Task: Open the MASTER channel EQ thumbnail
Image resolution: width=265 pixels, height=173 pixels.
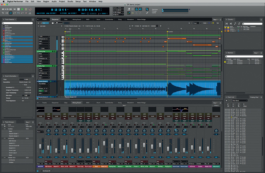Action: pos(41,109)
